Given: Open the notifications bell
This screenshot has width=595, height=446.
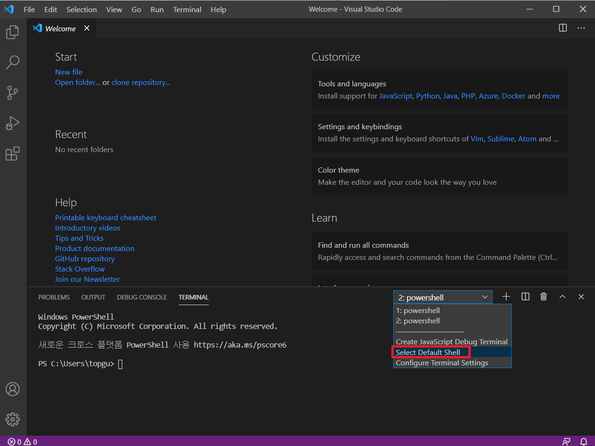Looking at the screenshot, I should 584,441.
